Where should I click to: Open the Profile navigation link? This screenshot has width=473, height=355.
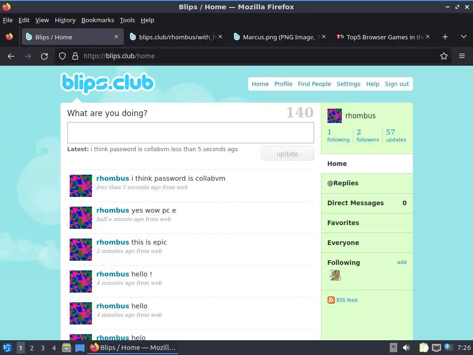[x=283, y=84]
